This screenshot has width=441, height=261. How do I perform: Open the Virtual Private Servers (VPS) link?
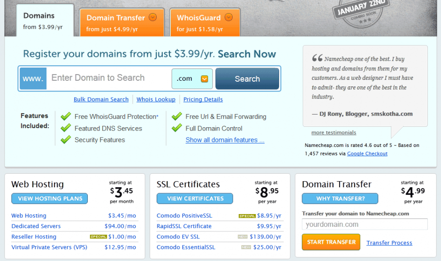[49, 247]
